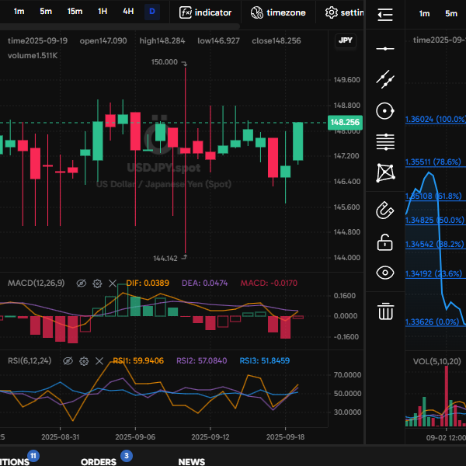This screenshot has height=466, width=466.
Task: Delete all drawings with trash icon
Action: click(x=384, y=311)
